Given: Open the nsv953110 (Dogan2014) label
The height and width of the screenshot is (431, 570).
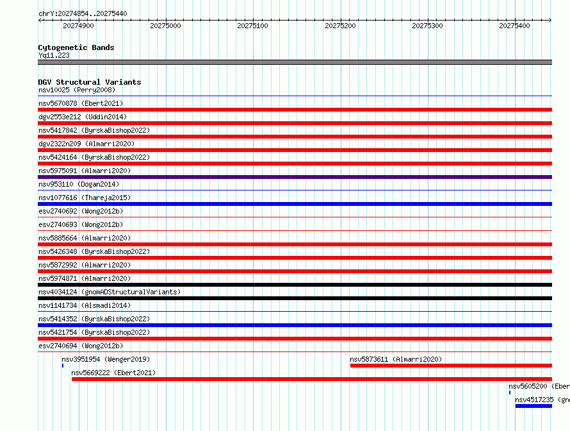Looking at the screenshot, I should [79, 184].
